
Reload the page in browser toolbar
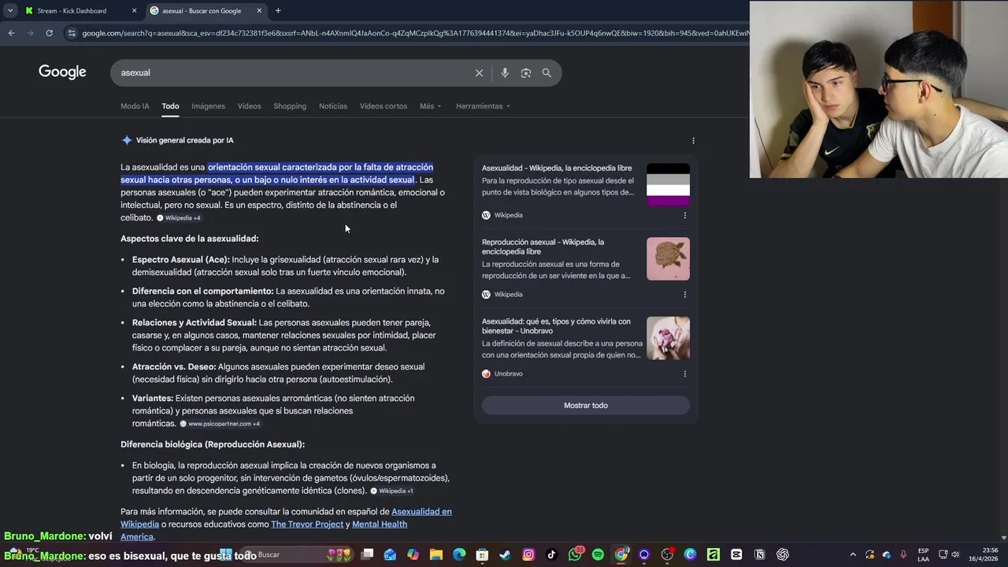pos(49,33)
